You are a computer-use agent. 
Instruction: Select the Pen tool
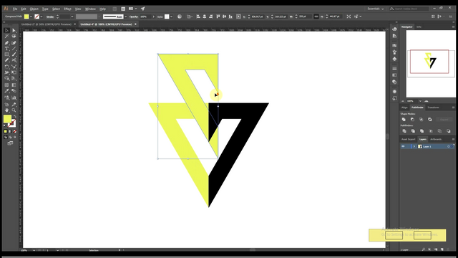point(6,43)
